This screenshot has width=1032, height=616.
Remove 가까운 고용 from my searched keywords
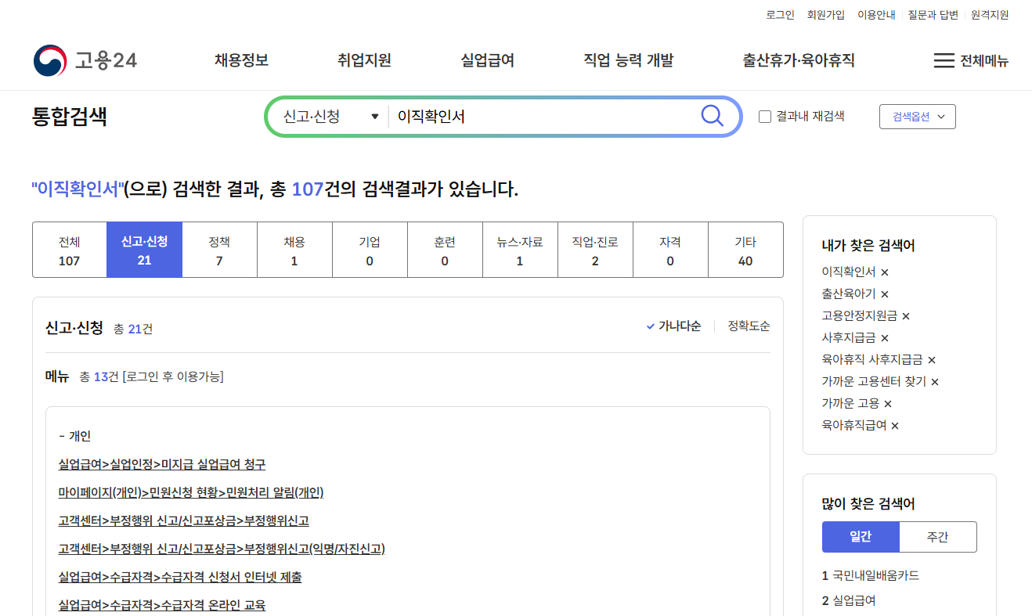tap(888, 404)
